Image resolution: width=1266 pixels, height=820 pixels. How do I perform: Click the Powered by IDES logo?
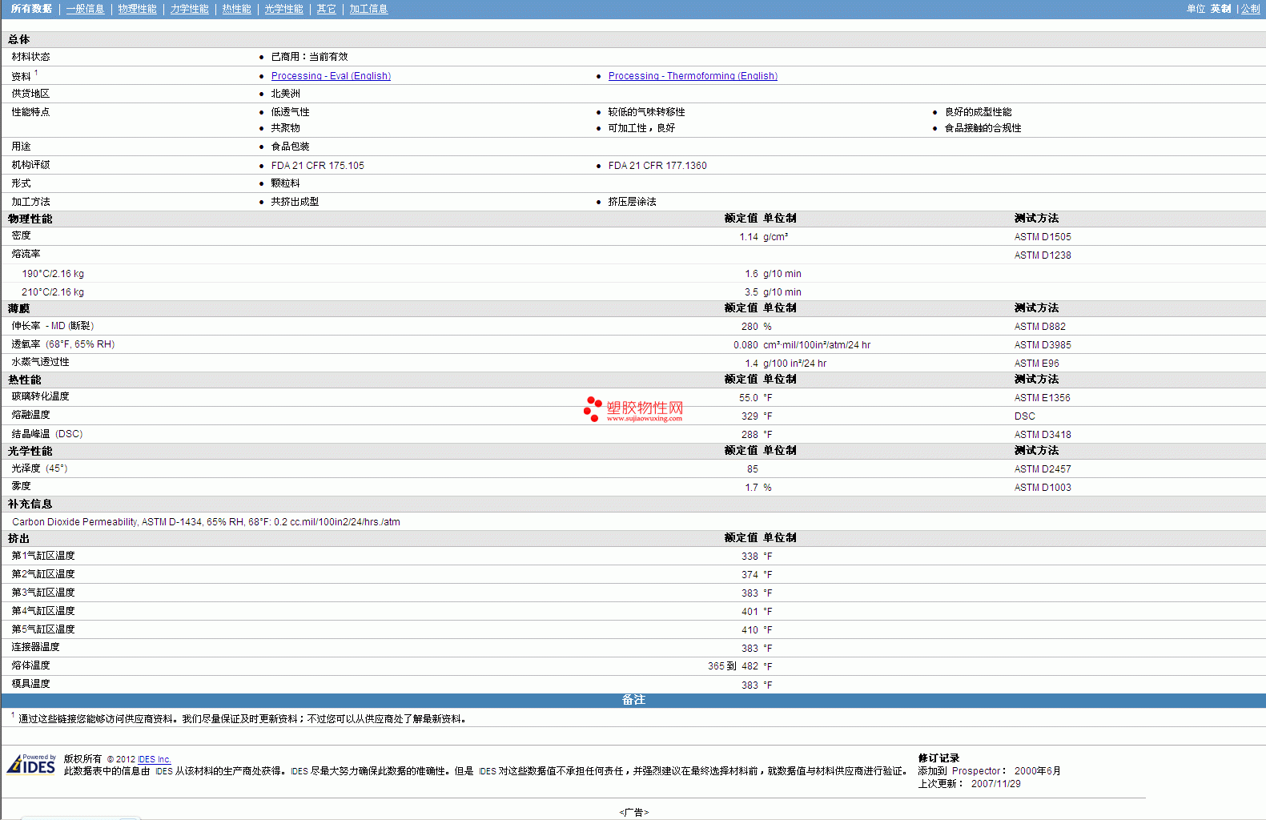pos(31,765)
